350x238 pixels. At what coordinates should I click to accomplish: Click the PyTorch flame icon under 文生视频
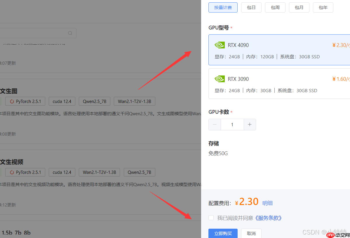click(x=12, y=172)
